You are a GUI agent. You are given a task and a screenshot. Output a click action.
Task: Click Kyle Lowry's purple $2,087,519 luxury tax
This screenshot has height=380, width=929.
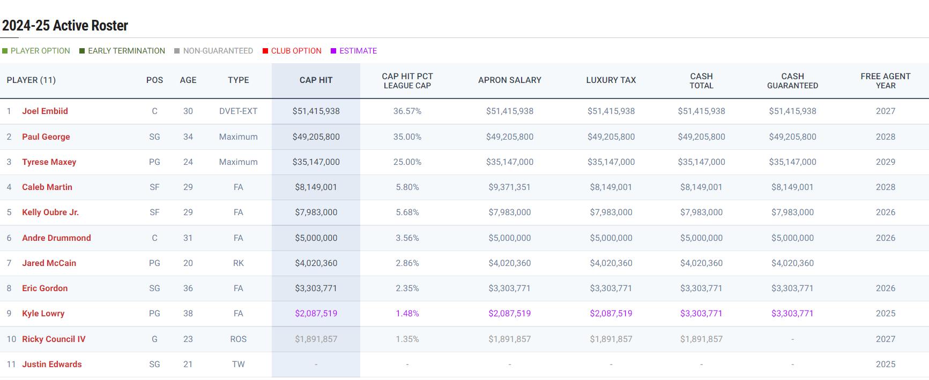[611, 313]
